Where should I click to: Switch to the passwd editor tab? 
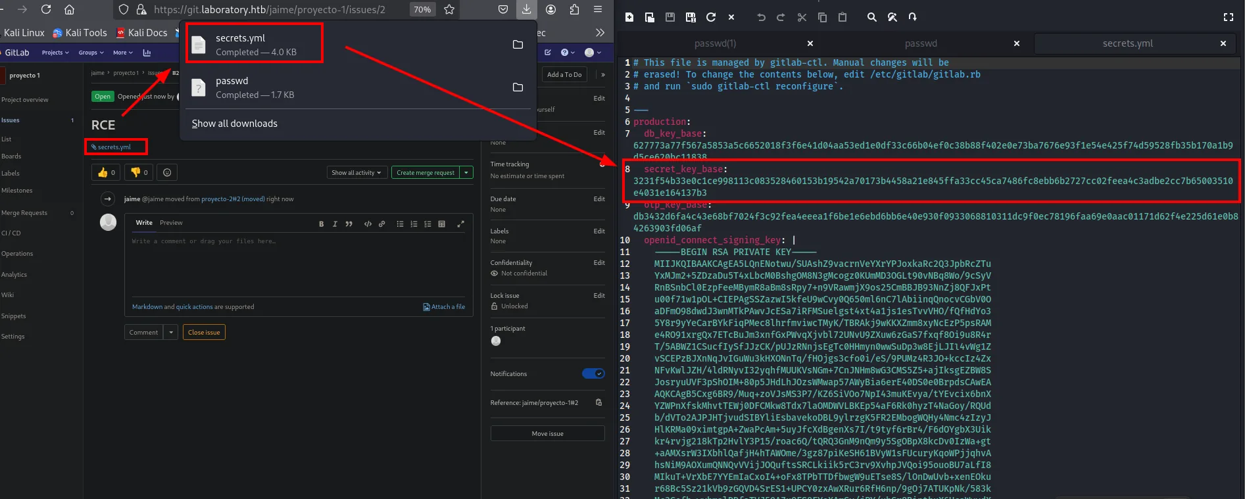pos(921,43)
